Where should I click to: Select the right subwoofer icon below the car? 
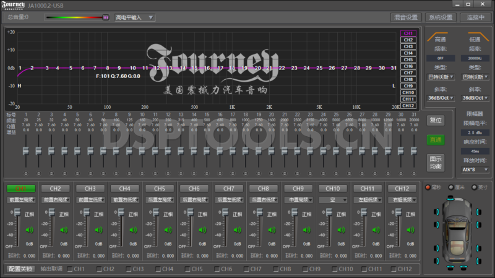[x=463, y=267]
